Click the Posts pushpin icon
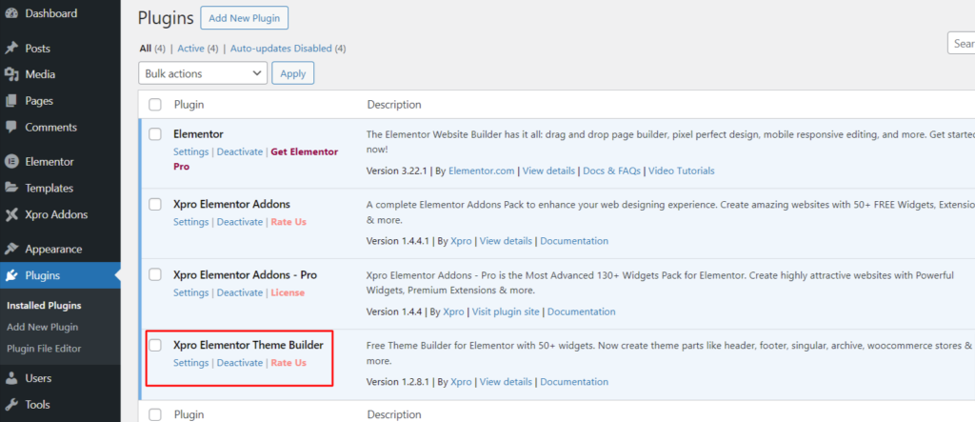Screen dimensions: 975x422 (x=11, y=48)
